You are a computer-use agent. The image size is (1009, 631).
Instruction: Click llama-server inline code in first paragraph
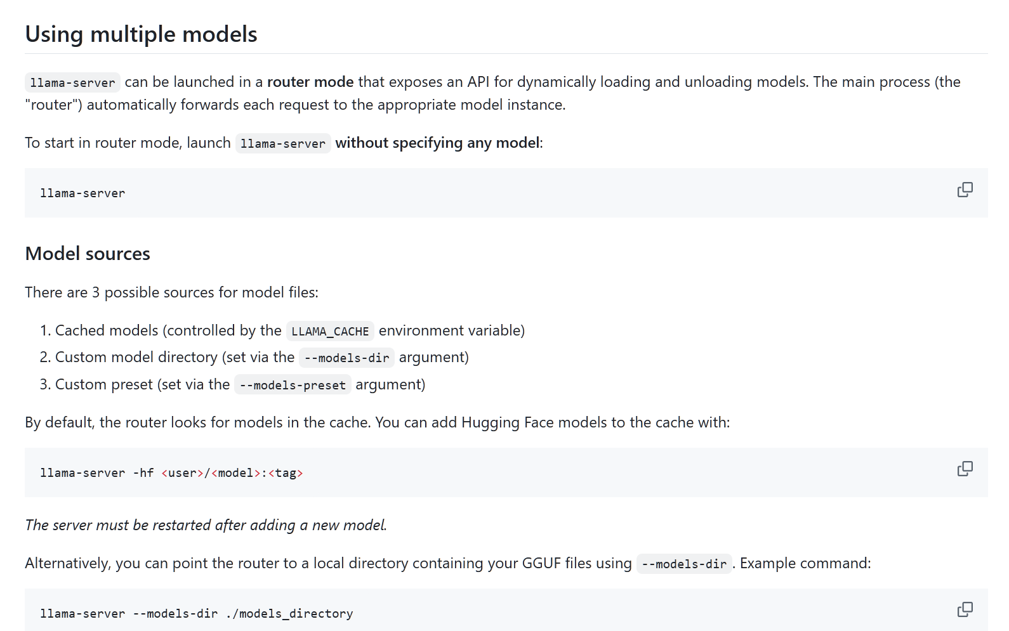tap(72, 82)
